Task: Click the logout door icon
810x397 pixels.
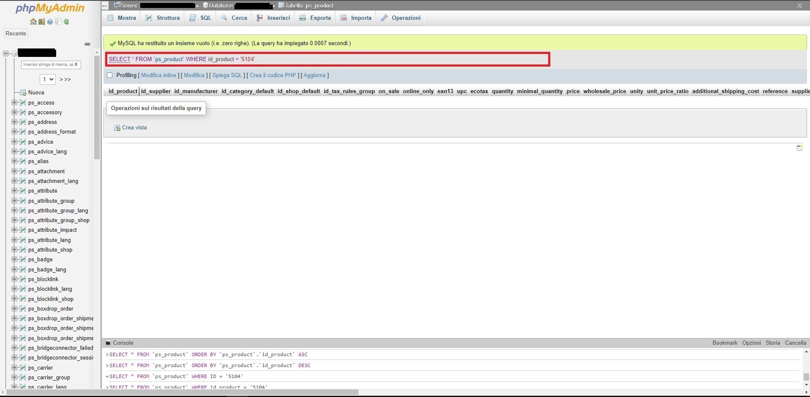Action: (41, 21)
